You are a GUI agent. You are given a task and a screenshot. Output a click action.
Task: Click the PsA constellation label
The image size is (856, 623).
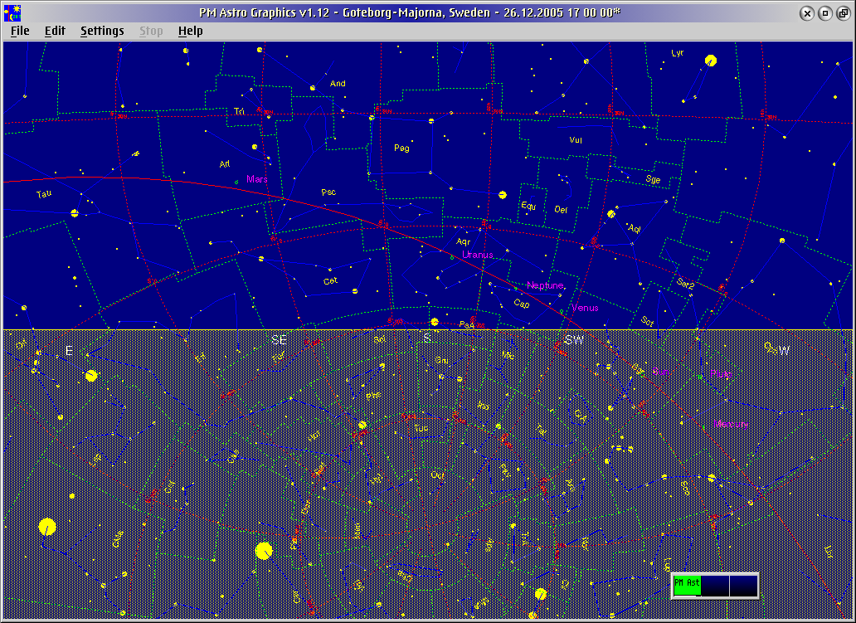(x=466, y=324)
